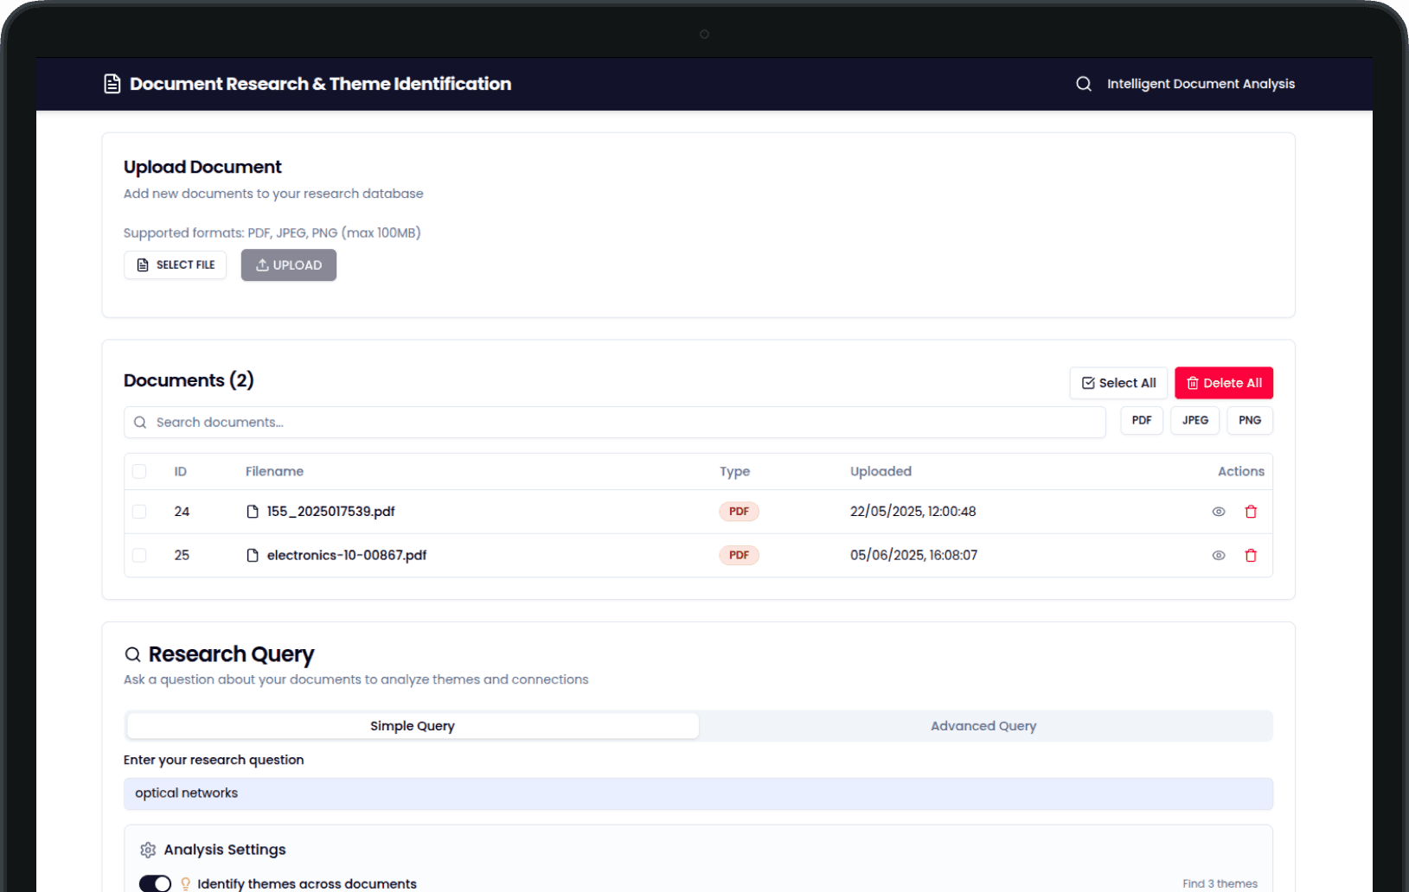
Task: Remove electronics-10-00867.pdf with the trash icon
Action: (x=1250, y=556)
